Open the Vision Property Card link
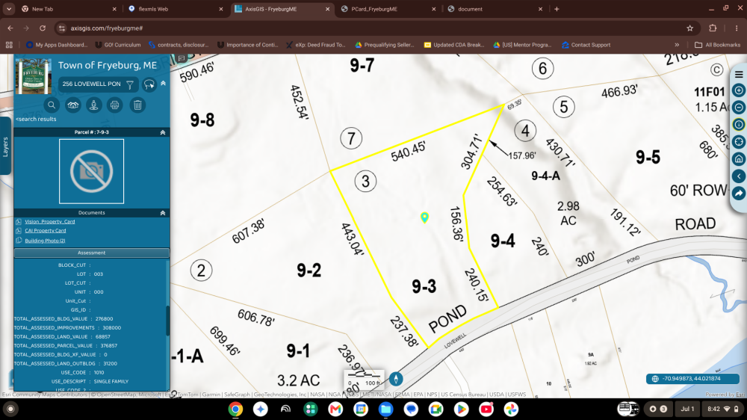Screen dimensions: 747x420 coord(49,222)
